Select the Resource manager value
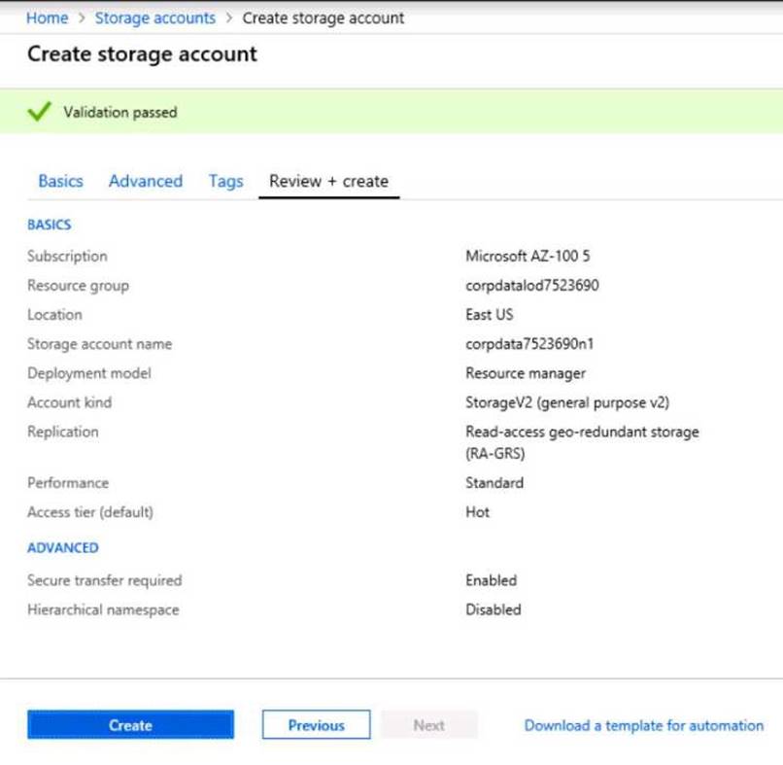This screenshot has height=765, width=783. coord(526,373)
